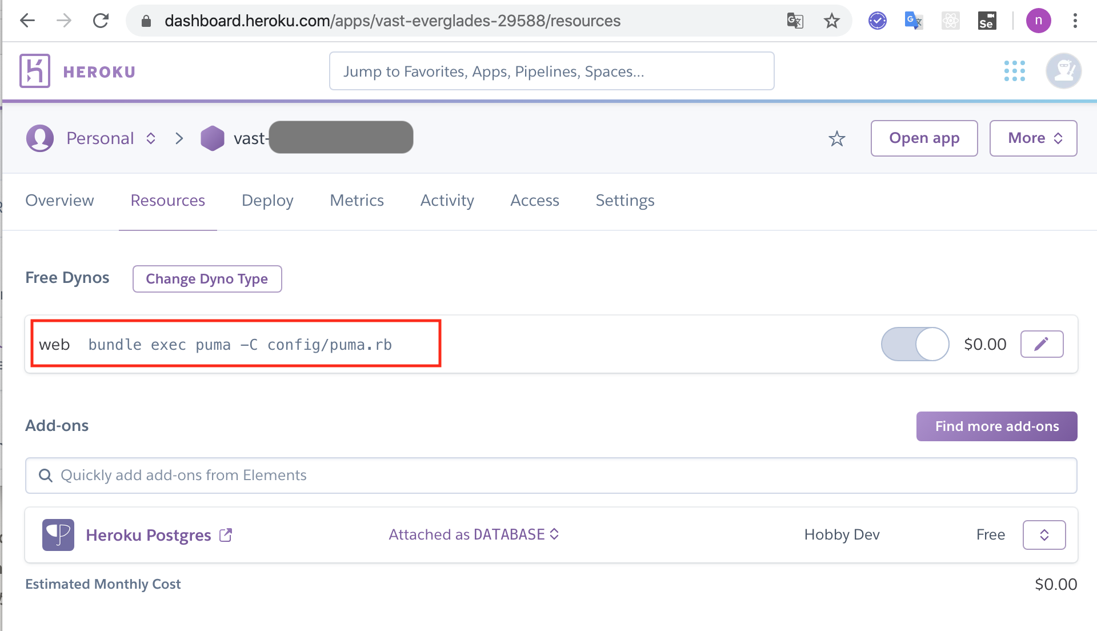Image resolution: width=1097 pixels, height=631 pixels.
Task: Open the Chrome three-dot menu
Action: [x=1075, y=21]
